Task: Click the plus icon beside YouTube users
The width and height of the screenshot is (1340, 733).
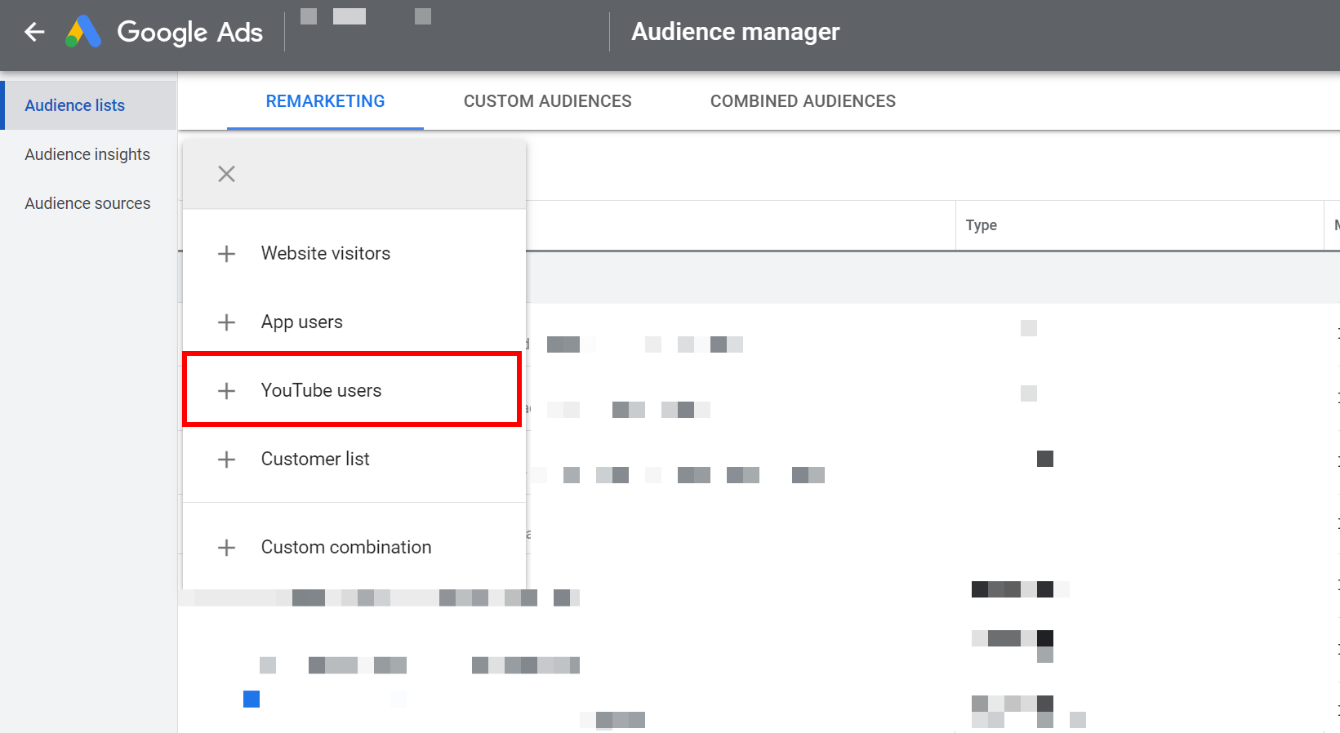Action: pyautogui.click(x=226, y=391)
